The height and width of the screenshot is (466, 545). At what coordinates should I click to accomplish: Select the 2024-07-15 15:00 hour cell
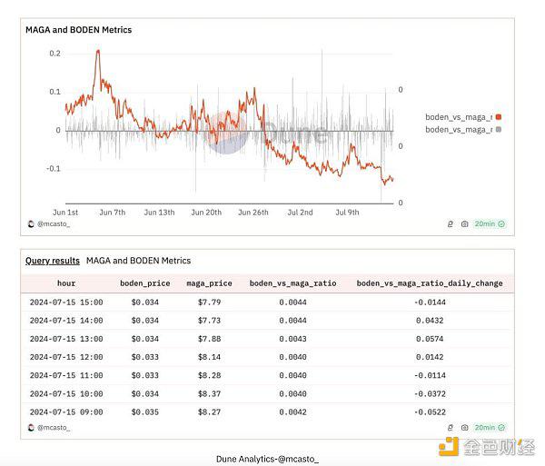pos(66,302)
